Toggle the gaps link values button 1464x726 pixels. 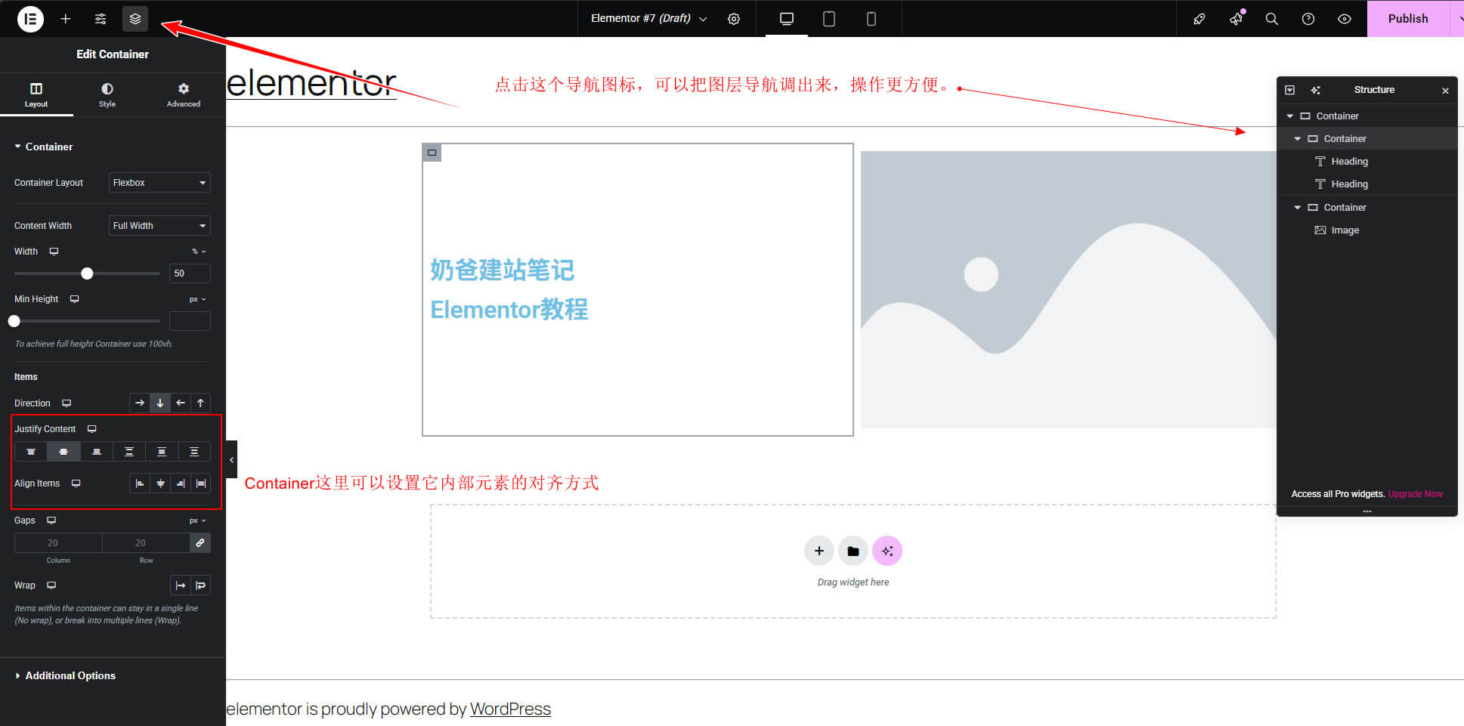tap(200, 542)
